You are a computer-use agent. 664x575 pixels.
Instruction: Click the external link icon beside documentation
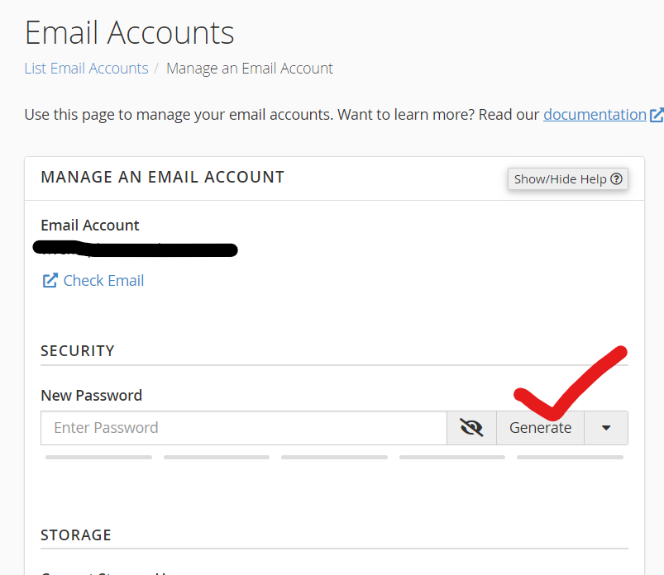(x=657, y=115)
